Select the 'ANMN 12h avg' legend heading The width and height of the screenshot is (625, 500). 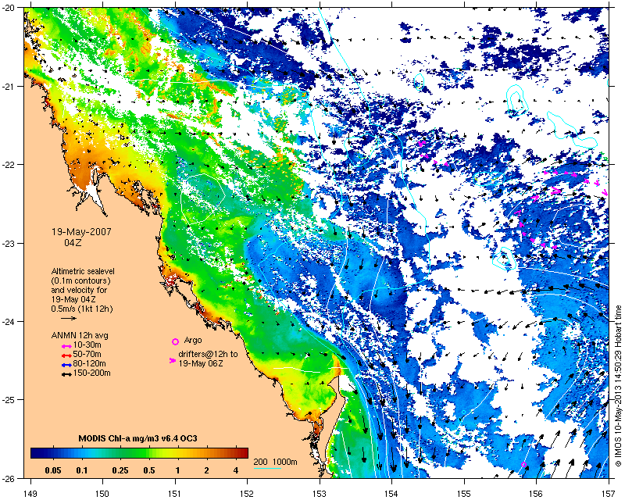point(80,335)
